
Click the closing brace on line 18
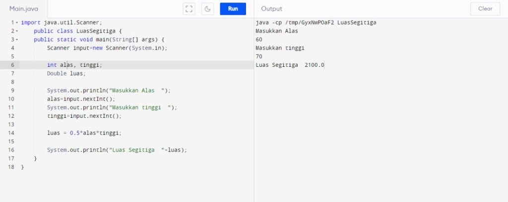click(22, 167)
